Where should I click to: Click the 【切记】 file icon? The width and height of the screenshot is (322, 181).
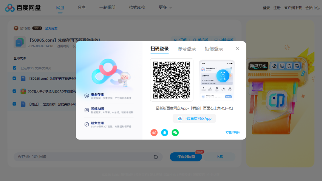(x=23, y=104)
